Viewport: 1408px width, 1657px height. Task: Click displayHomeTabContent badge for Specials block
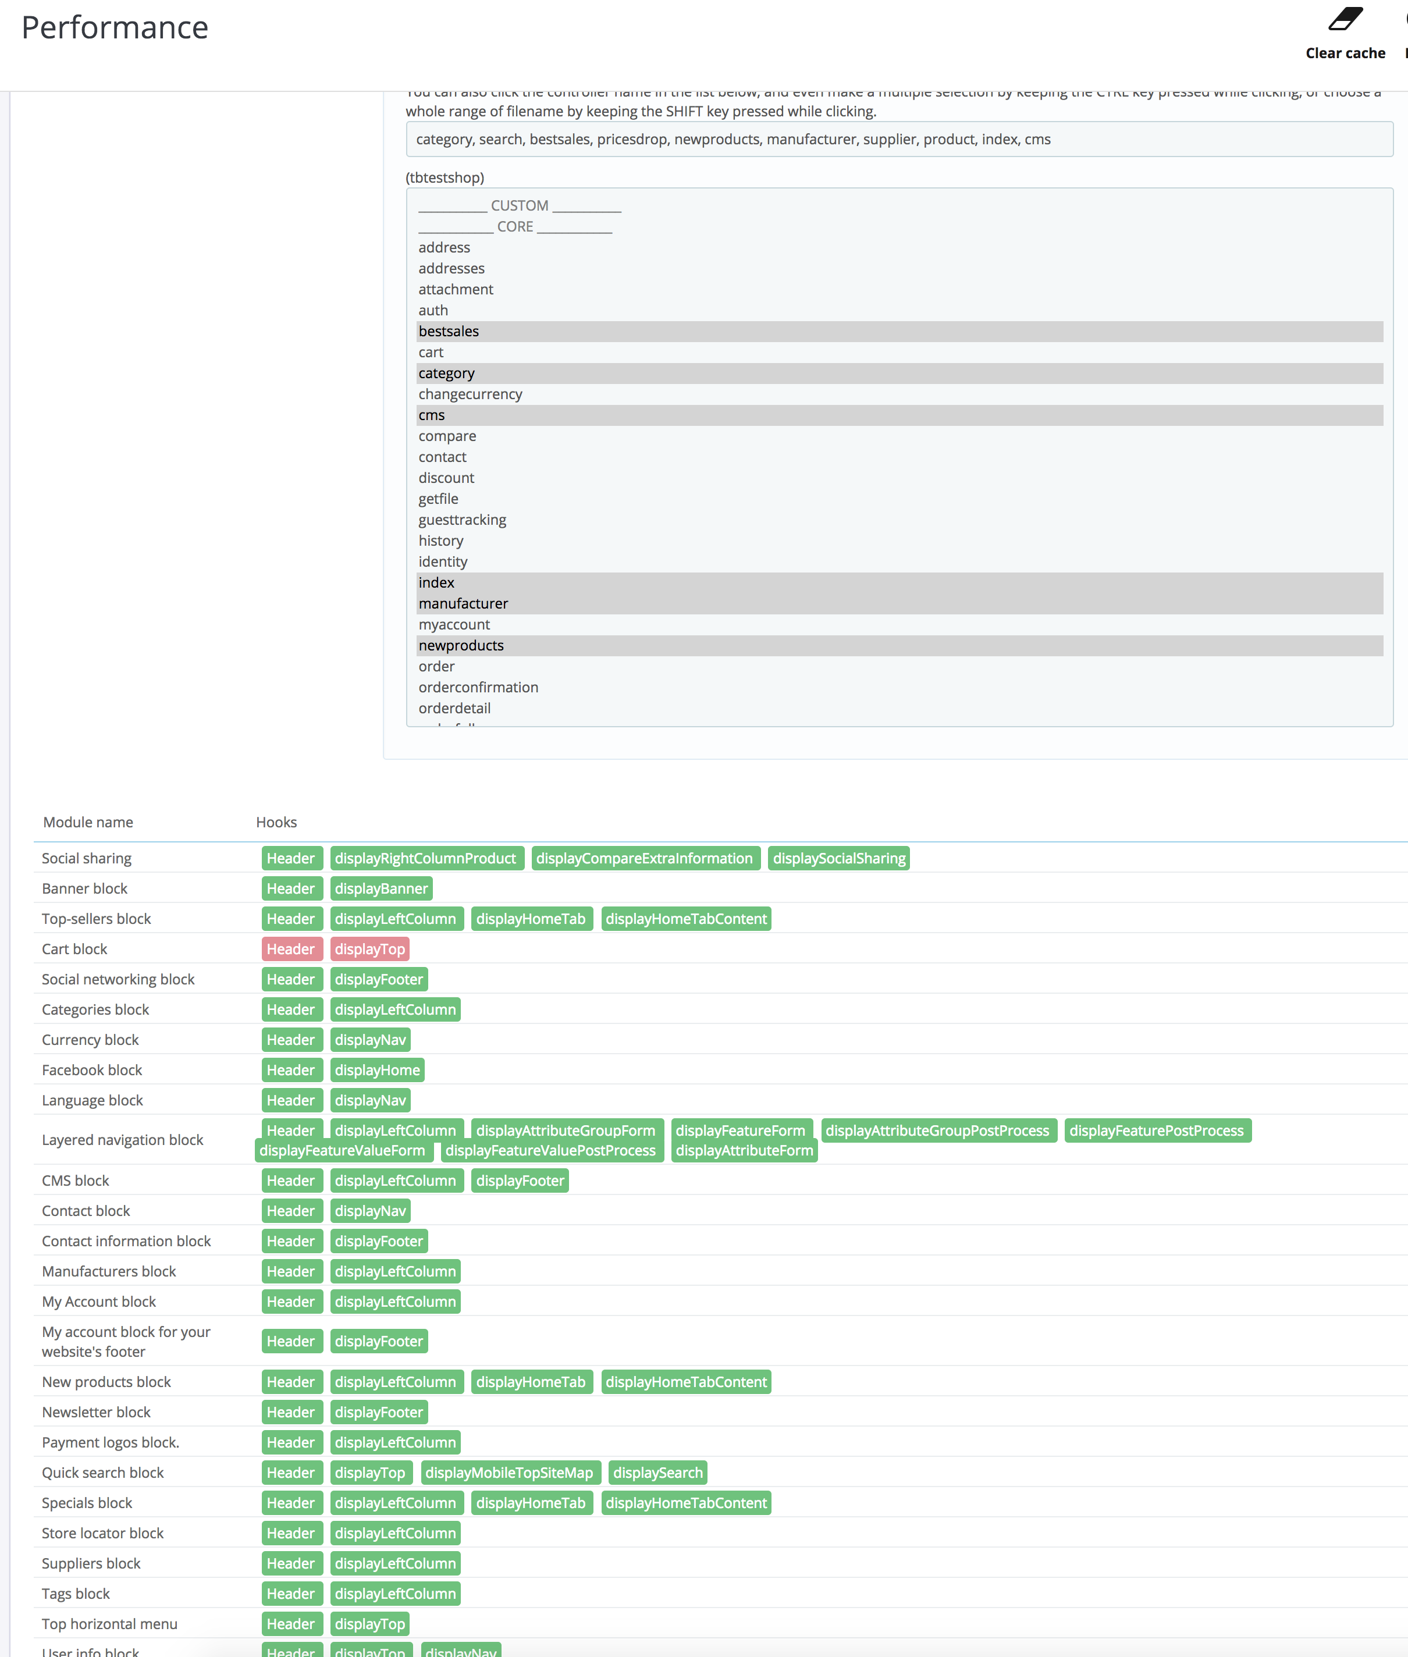685,1503
